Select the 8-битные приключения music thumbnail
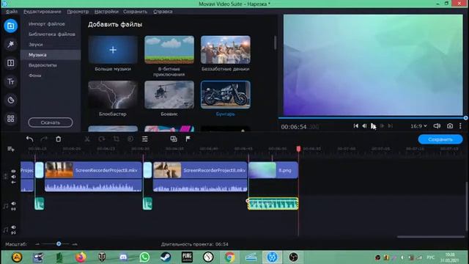The height and width of the screenshot is (264, 469). coord(169,50)
